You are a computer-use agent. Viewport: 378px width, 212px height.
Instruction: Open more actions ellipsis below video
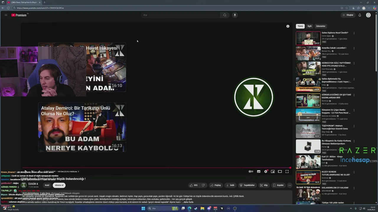point(290,185)
